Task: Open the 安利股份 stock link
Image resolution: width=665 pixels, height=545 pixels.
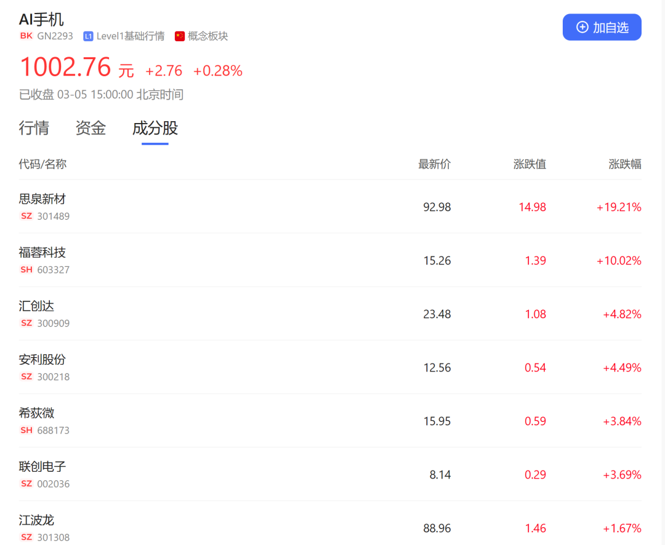Action: [42, 359]
